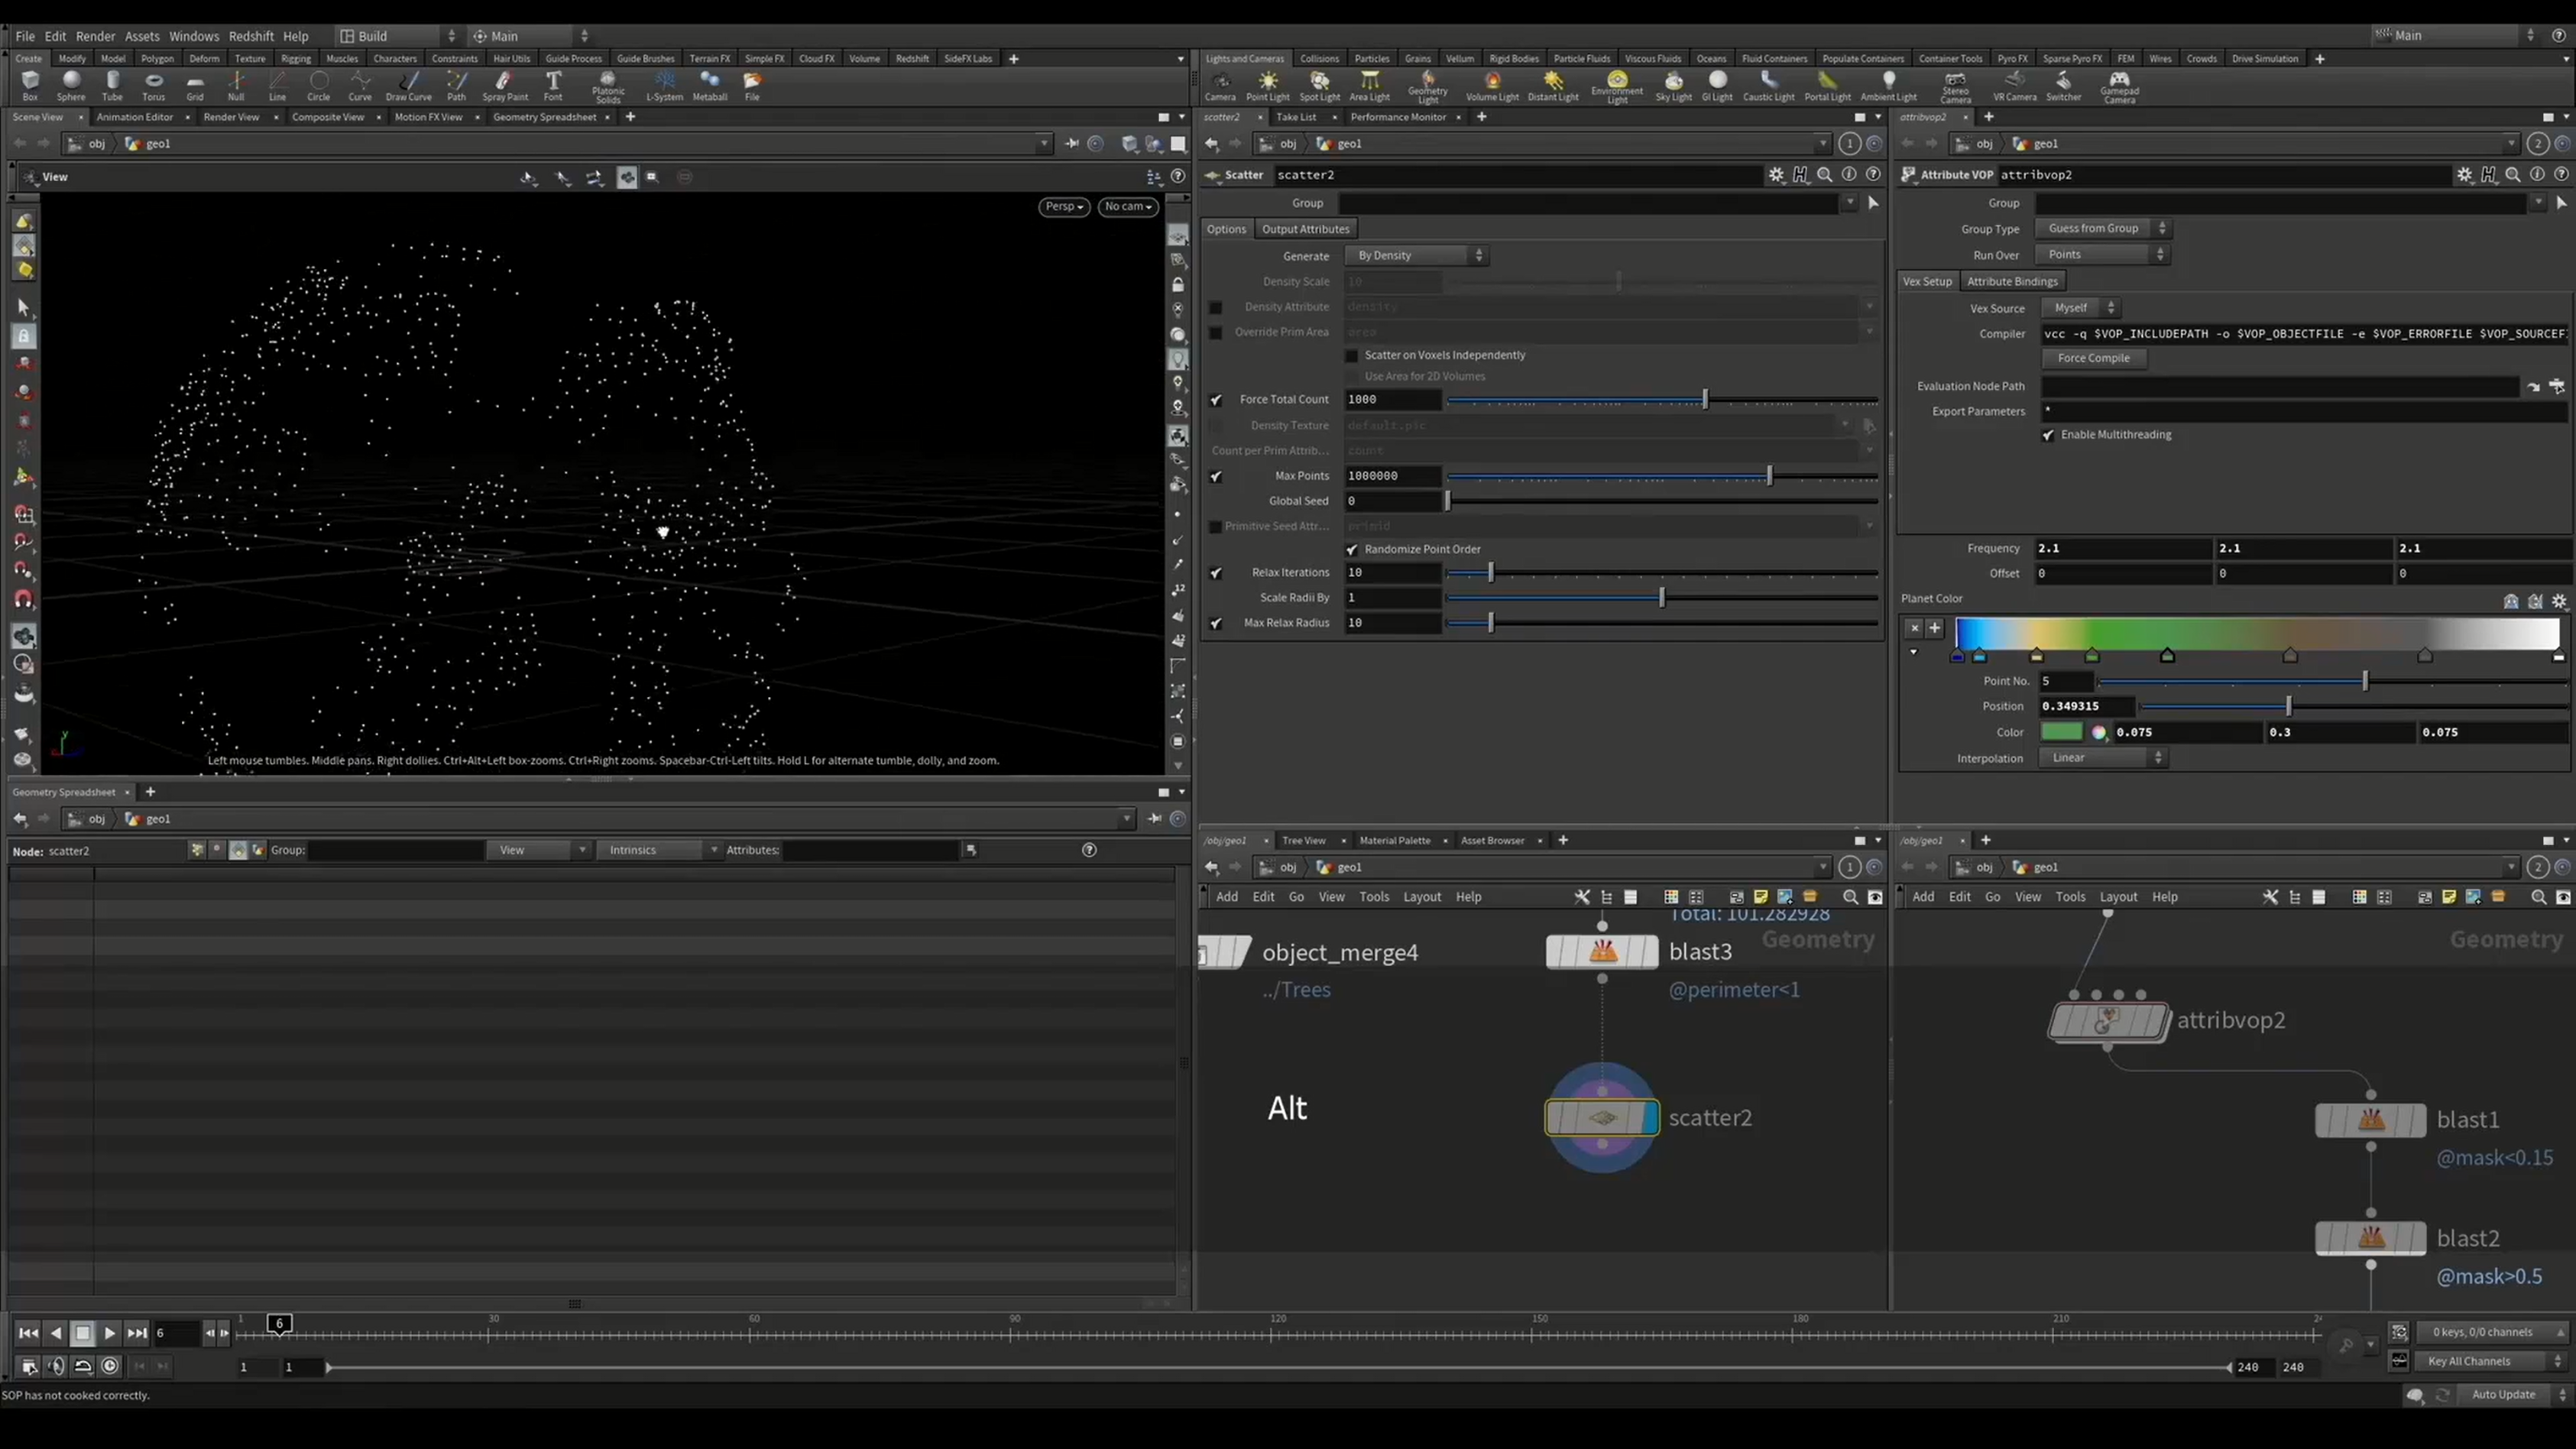Toggle the Force Total Count checkbox

click(x=1216, y=400)
